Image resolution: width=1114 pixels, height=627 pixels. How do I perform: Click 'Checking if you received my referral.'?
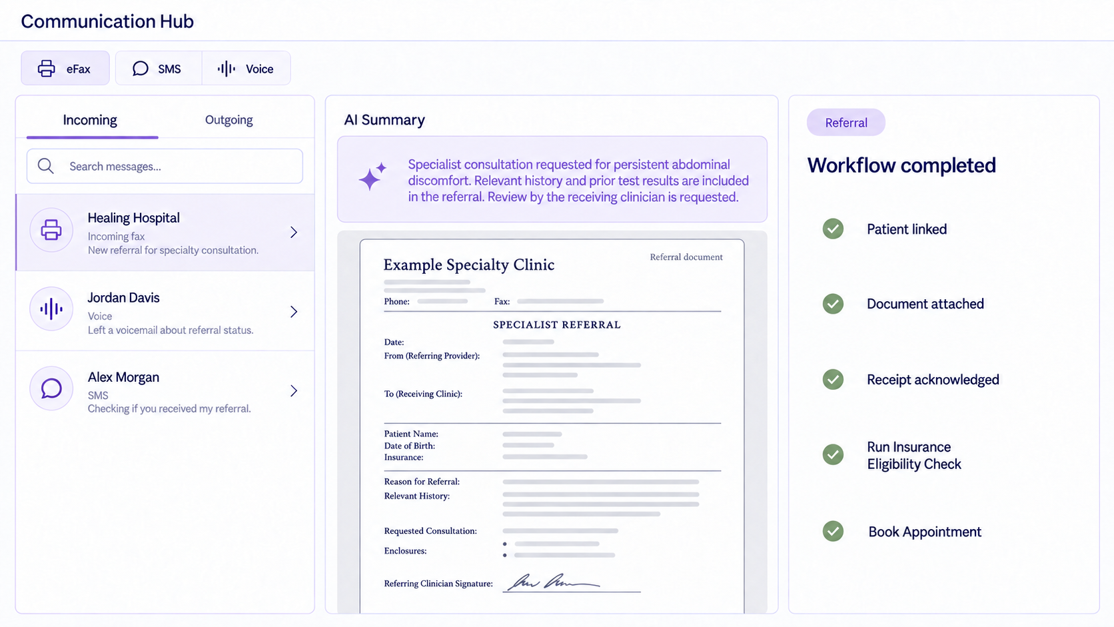(169, 409)
